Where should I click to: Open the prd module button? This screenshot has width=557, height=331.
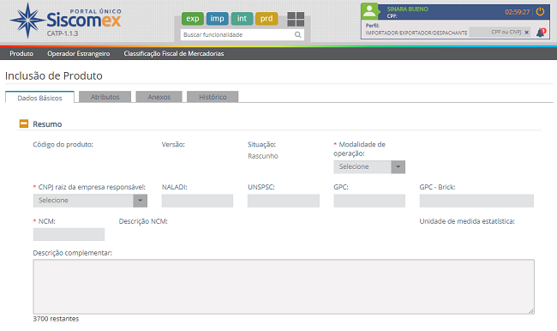coord(267,19)
